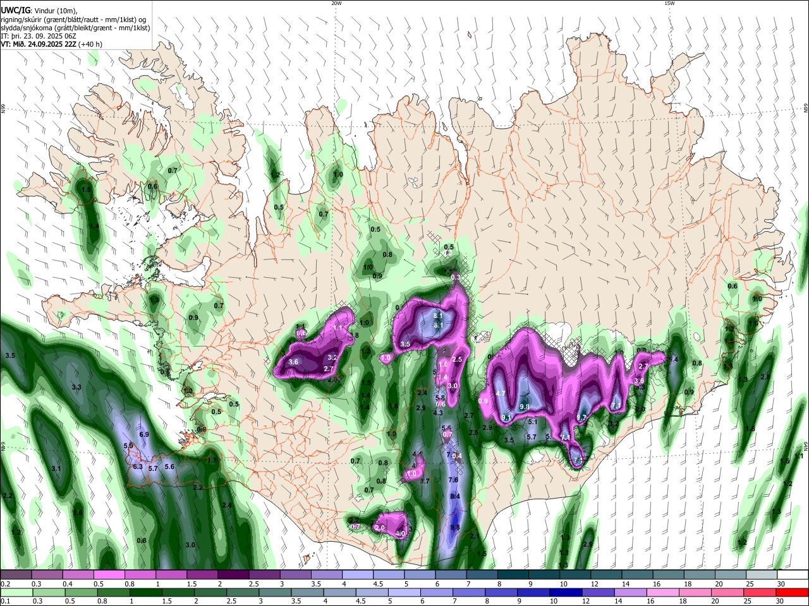Viewport: 809px width, 606px height.
Task: Click the '5.1' precipitation value on the map
Action: 532,422
